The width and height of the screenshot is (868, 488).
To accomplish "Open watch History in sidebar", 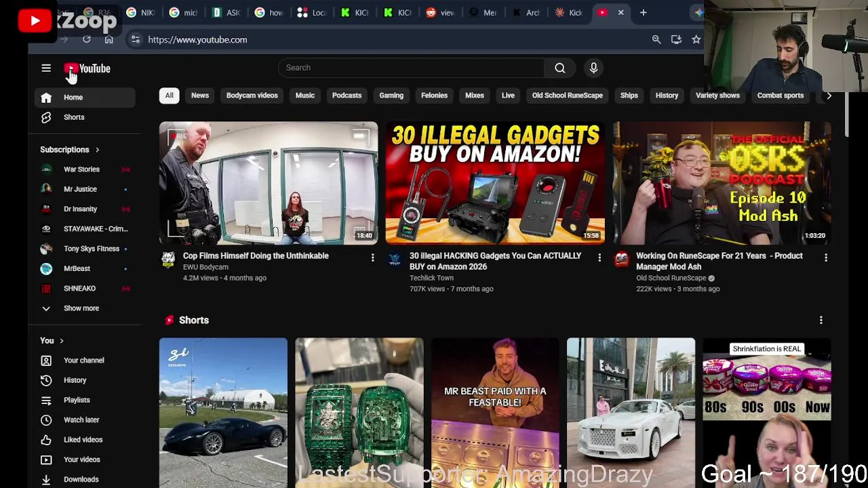I will pyautogui.click(x=85, y=380).
